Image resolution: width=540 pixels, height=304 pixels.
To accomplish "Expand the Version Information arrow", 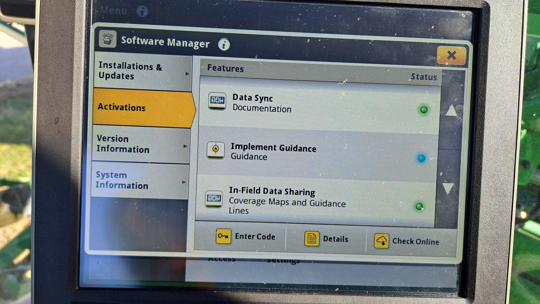I will [185, 146].
